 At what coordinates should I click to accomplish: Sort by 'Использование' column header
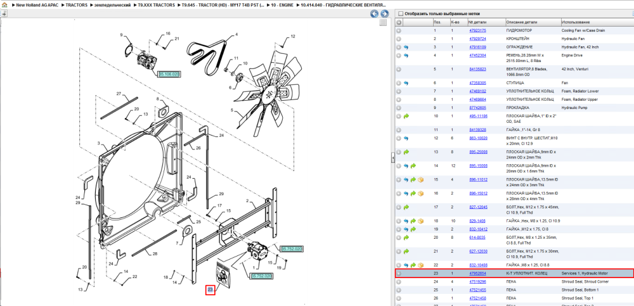pos(597,22)
